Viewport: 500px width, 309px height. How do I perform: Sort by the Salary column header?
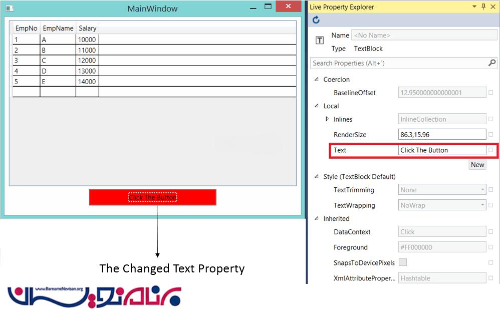click(87, 28)
